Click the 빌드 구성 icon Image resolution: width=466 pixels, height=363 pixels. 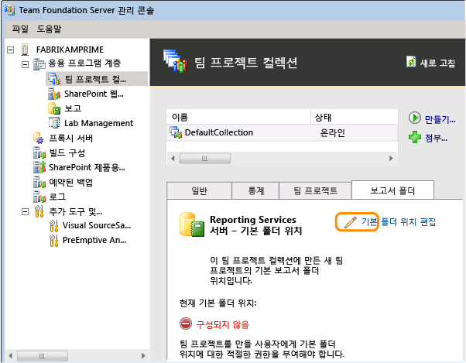coord(39,152)
